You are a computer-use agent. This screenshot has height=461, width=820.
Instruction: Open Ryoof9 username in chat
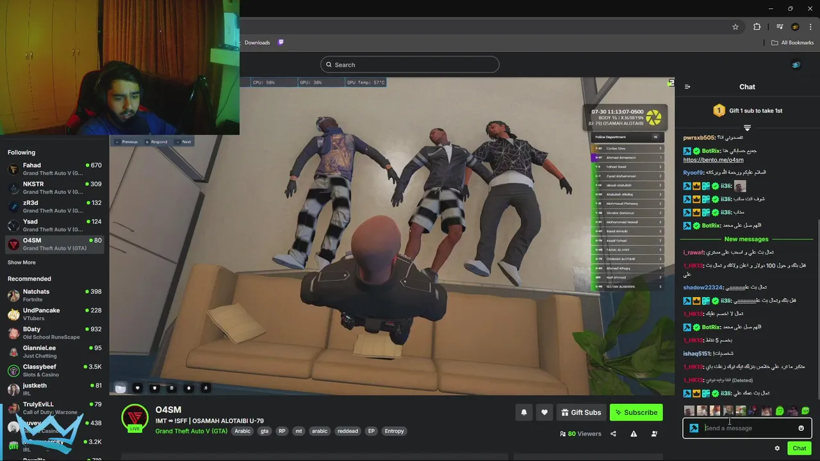[693, 172]
